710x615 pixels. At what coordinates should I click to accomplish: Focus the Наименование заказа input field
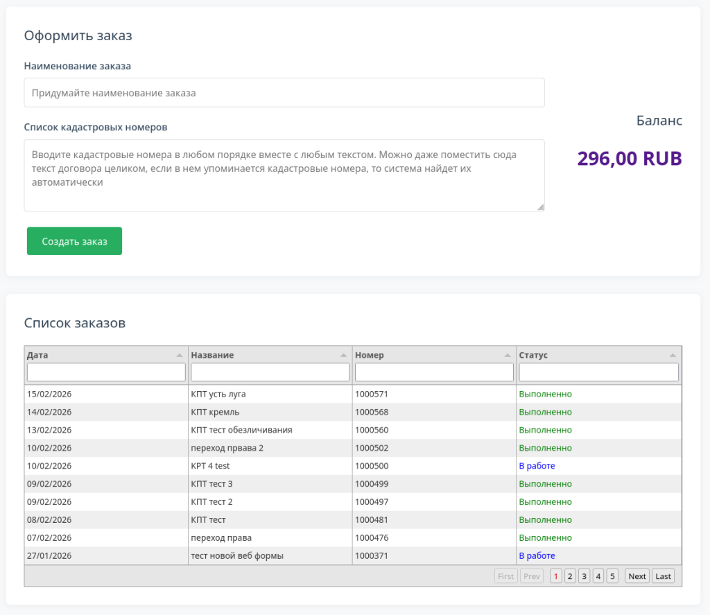284,93
